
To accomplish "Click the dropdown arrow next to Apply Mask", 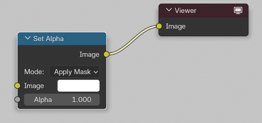I will click(x=96, y=72).
